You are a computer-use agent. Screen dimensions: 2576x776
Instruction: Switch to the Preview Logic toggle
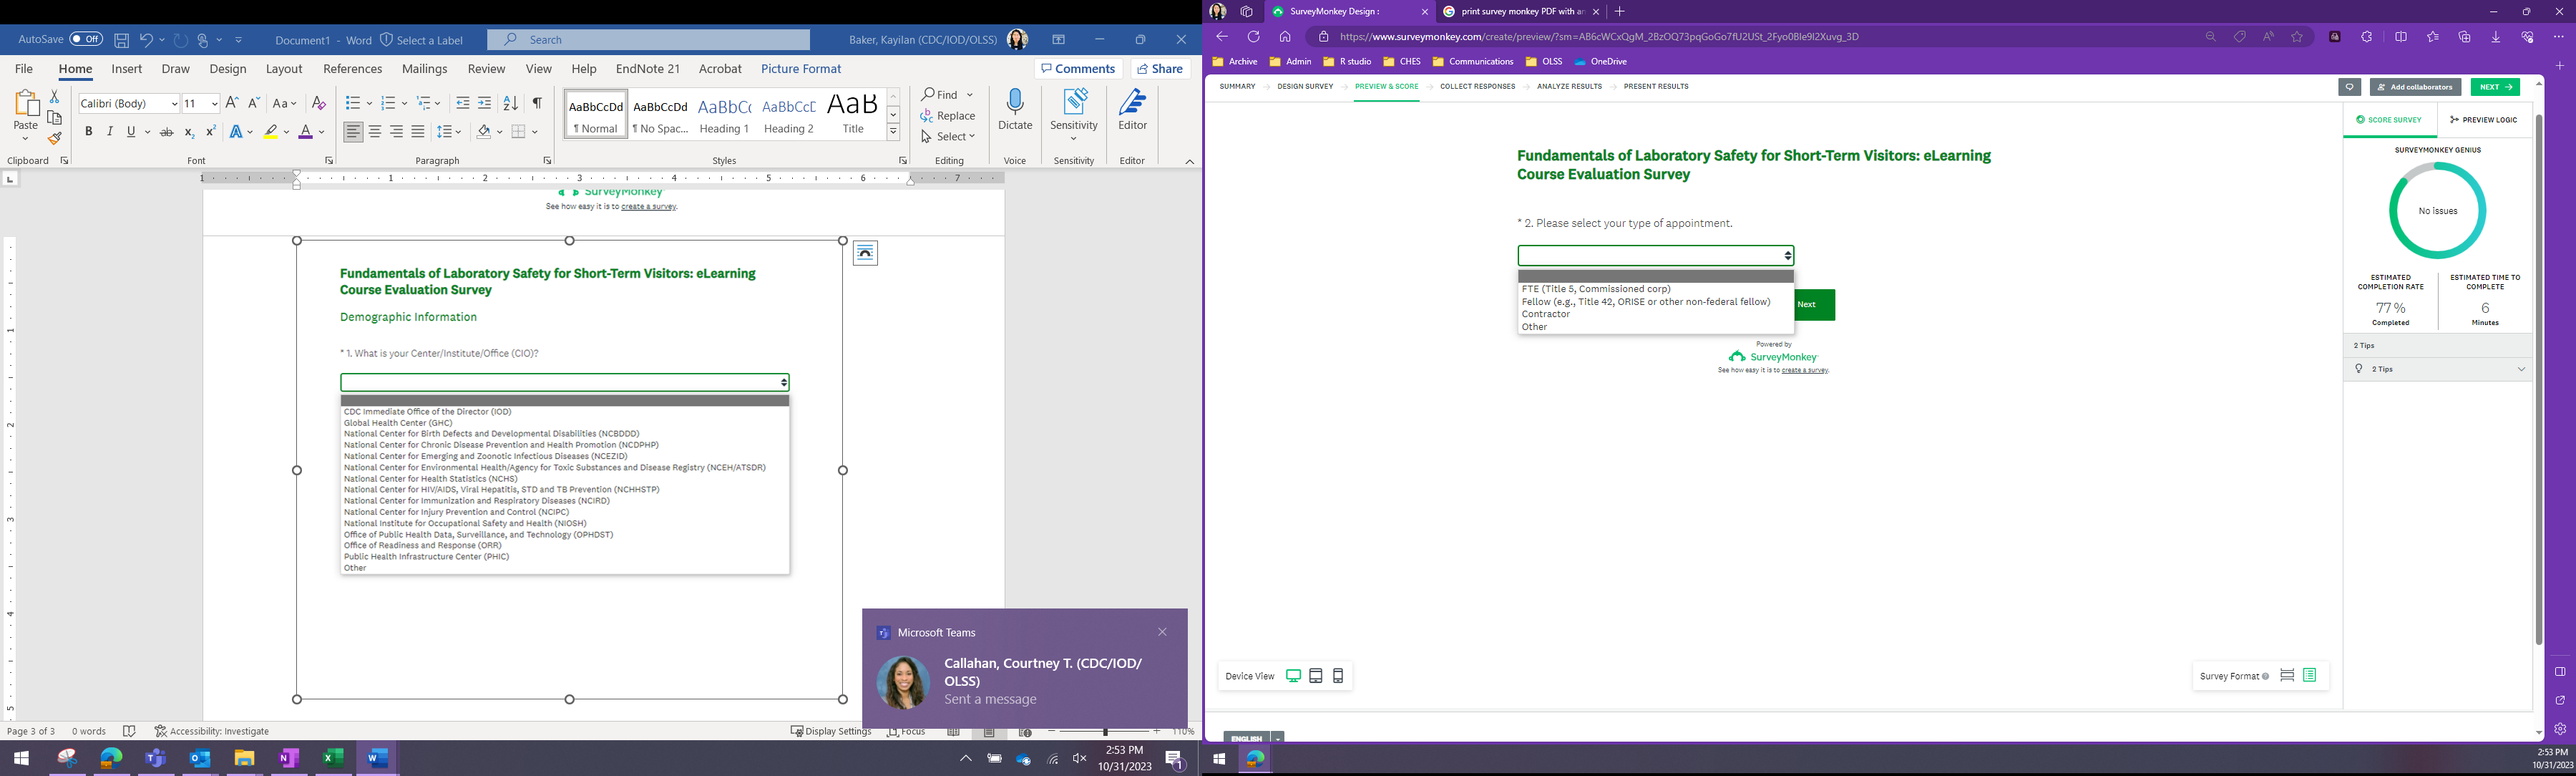coord(2484,120)
